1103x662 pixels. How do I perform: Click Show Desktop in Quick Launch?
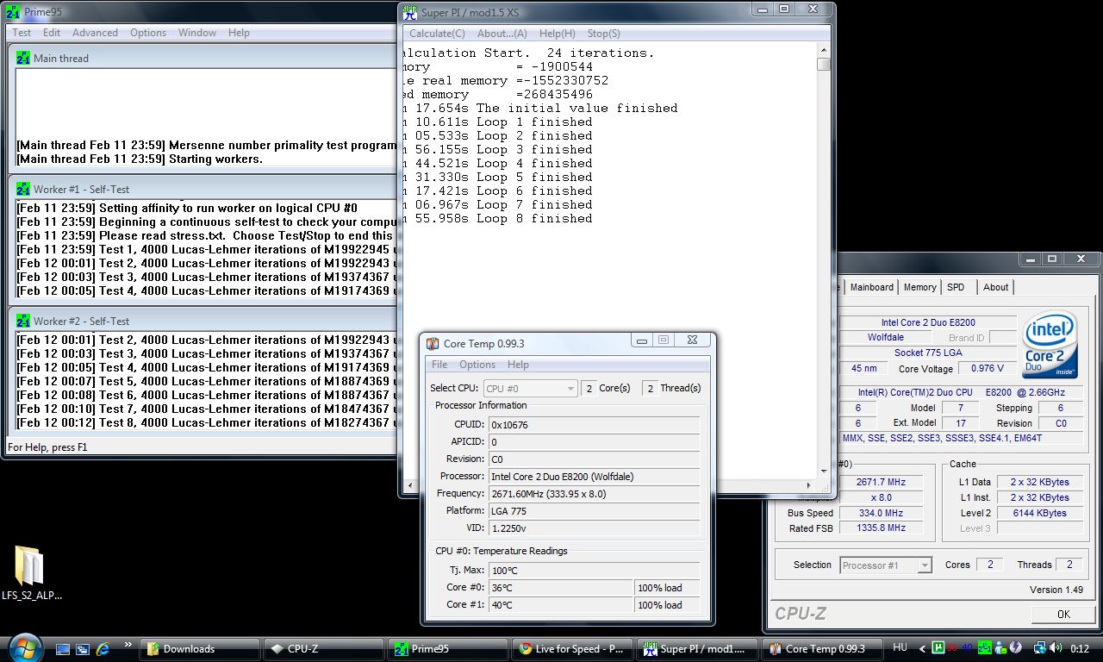click(63, 648)
